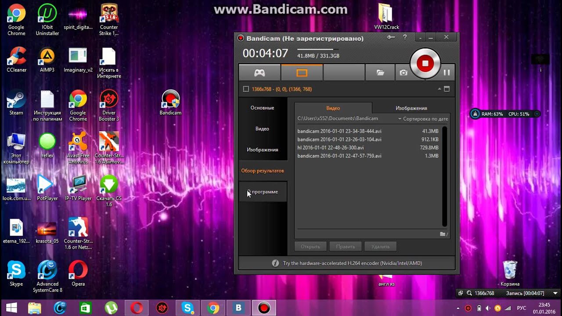Click the dashed rectangle selection icon

246,89
